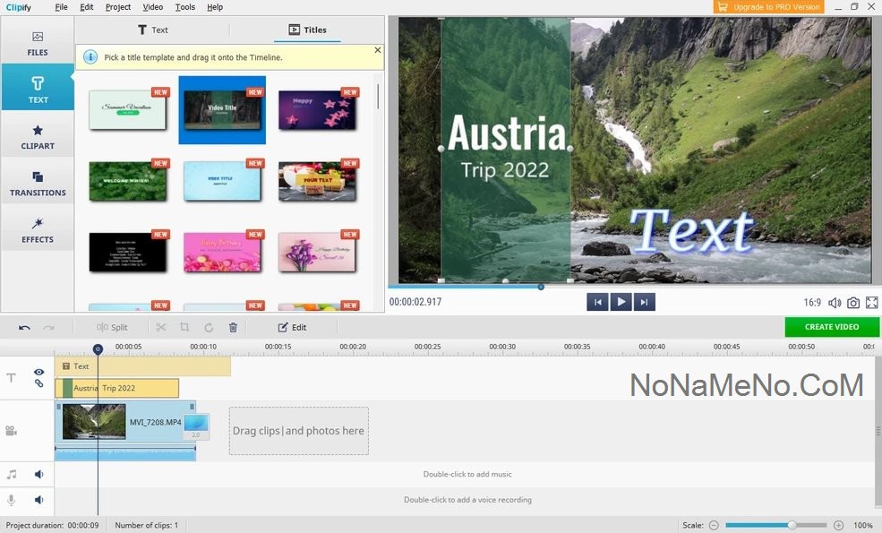Image resolution: width=882 pixels, height=533 pixels.
Task: Open the Project menu
Action: [x=117, y=7]
